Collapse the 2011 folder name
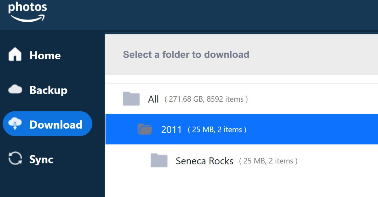 171,130
